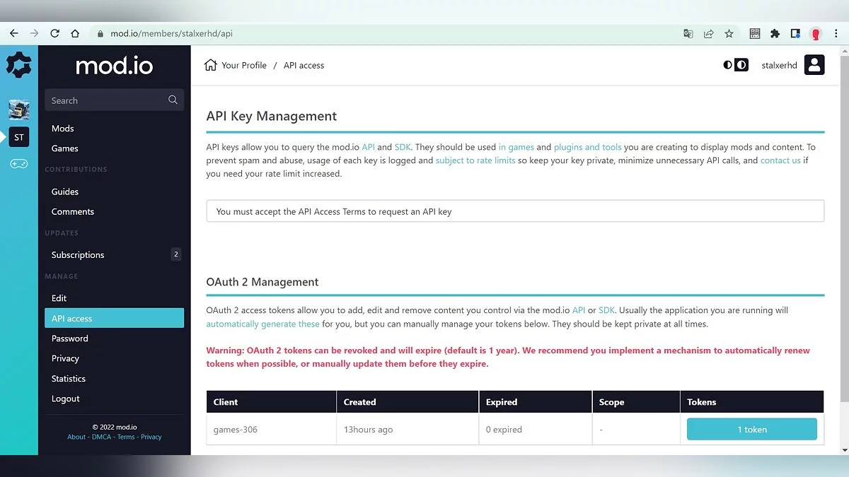Bookmark this page with the star icon
Image resolution: width=849 pixels, height=477 pixels.
(729, 33)
